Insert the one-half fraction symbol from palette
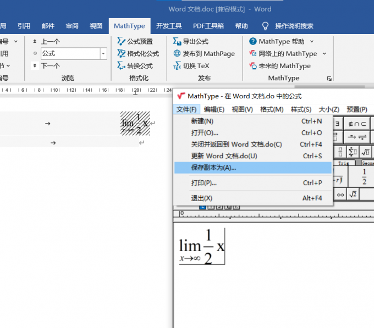The width and height of the screenshot is (374, 328). (364, 177)
